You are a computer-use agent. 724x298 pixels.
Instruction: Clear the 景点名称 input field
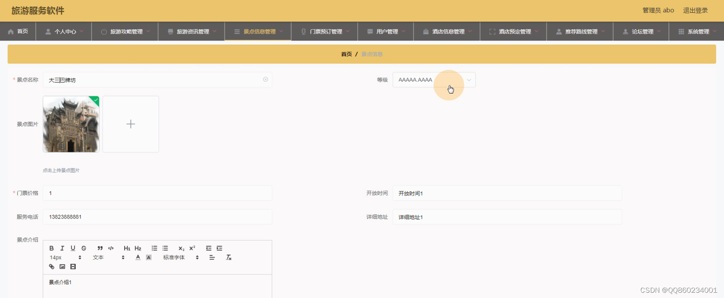[266, 80]
